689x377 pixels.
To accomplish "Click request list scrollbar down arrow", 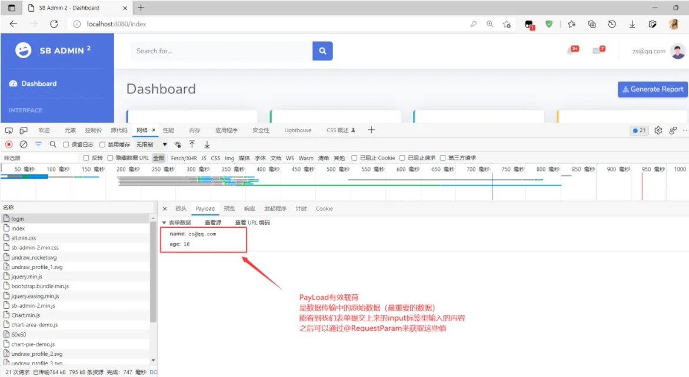I will click(153, 361).
